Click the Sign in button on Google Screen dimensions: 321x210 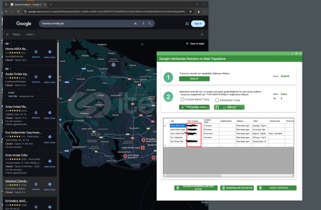(x=198, y=24)
